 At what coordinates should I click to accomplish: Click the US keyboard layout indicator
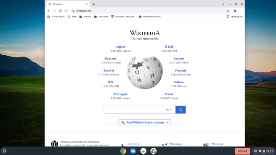256,151
